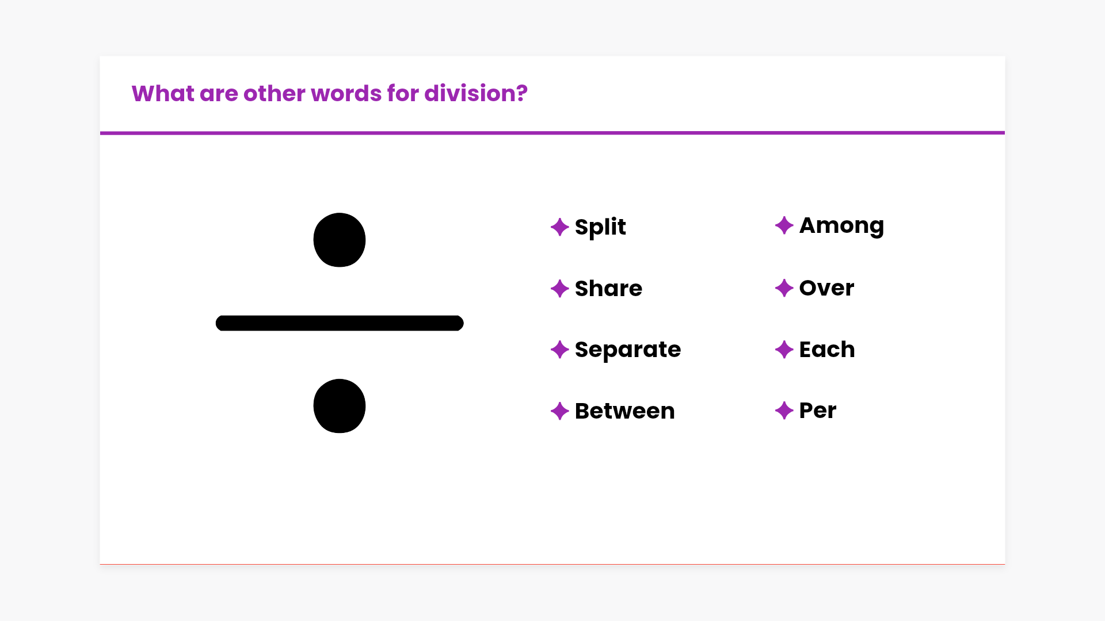Screen dimensions: 1105x621
Task: Select the star bullet next to Separate
Action: (559, 350)
